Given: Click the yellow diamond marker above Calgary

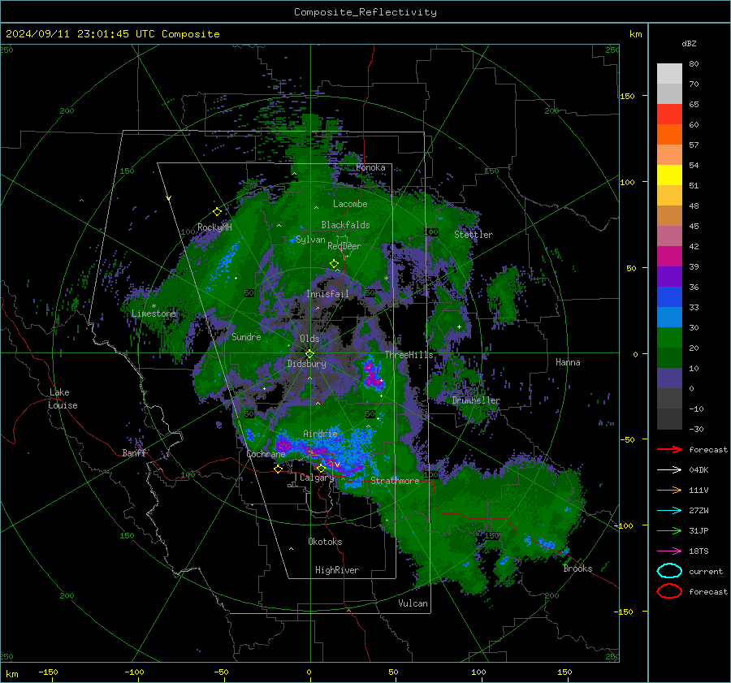Looking at the screenshot, I should click(321, 468).
